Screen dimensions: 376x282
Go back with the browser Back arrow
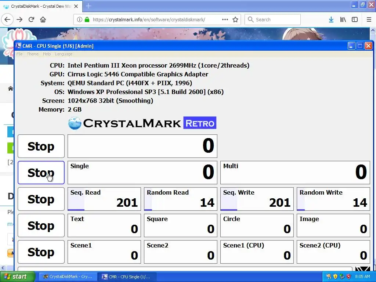(7, 19)
